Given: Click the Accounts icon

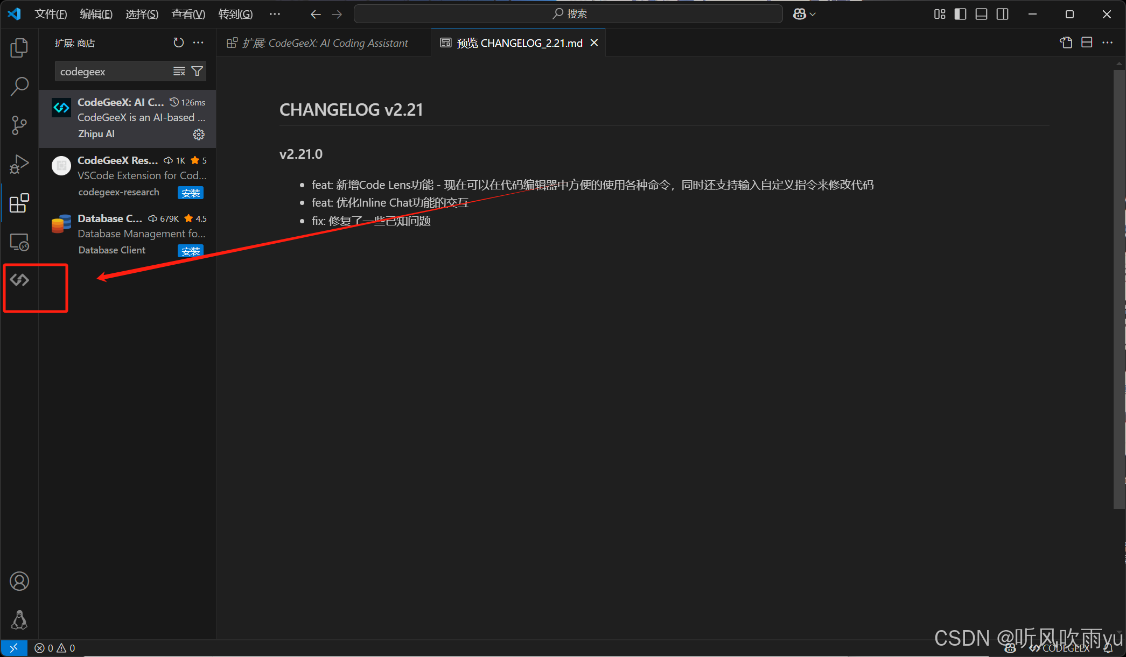Looking at the screenshot, I should point(19,581).
